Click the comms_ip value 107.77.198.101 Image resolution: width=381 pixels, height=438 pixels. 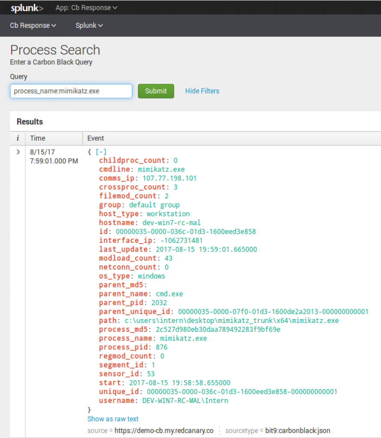(x=170, y=178)
